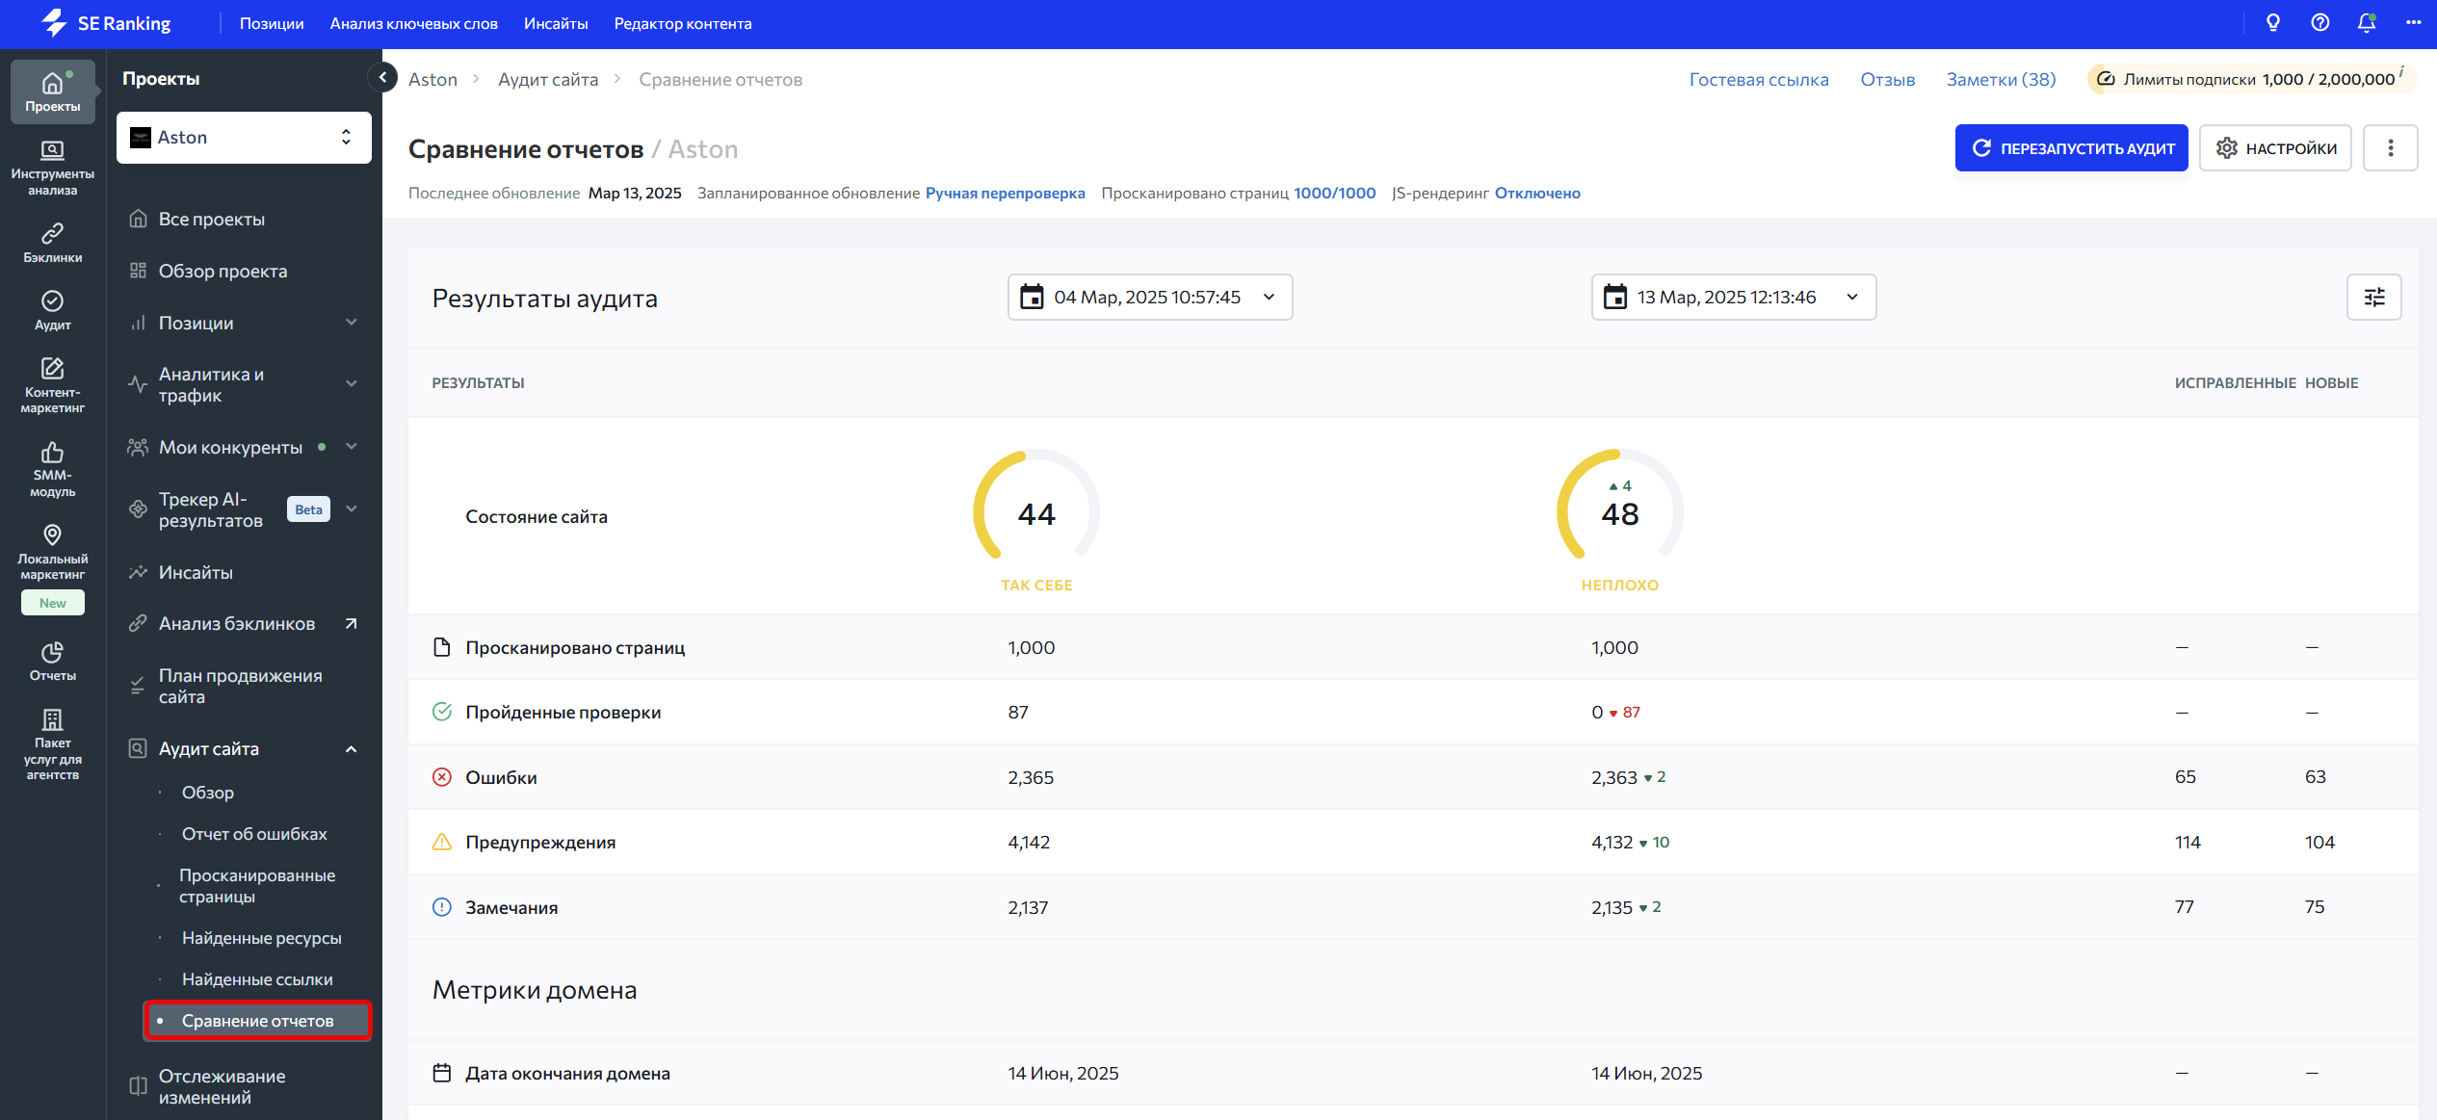Collapse the sidebar with the arrow button
This screenshot has width=2437, height=1120.
[x=383, y=77]
